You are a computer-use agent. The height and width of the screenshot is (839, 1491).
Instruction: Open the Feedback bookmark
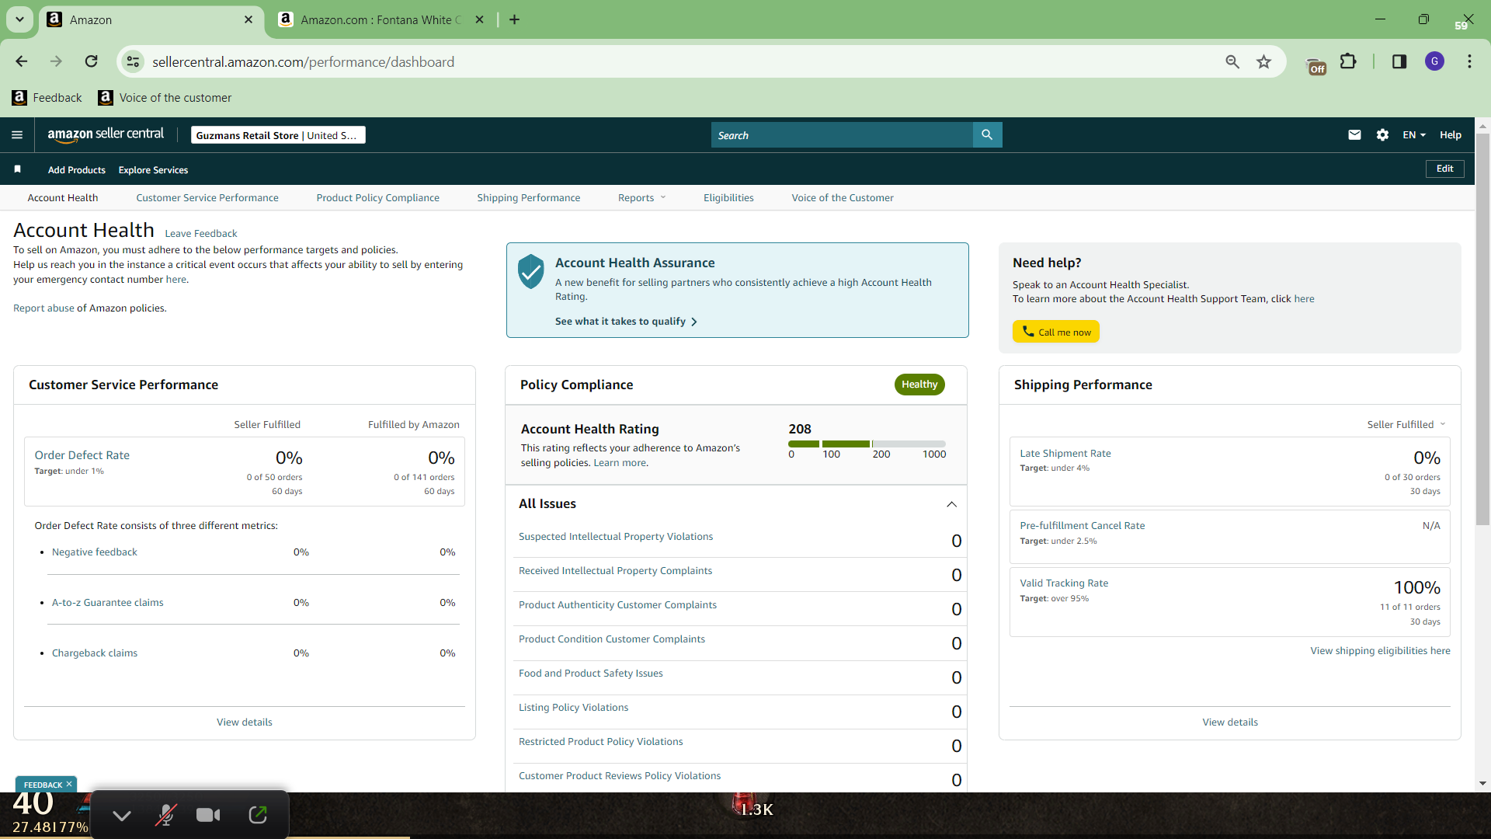[47, 97]
